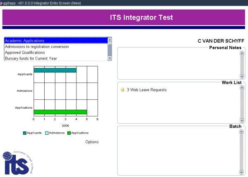Click the Work List panel heading

point(231,82)
